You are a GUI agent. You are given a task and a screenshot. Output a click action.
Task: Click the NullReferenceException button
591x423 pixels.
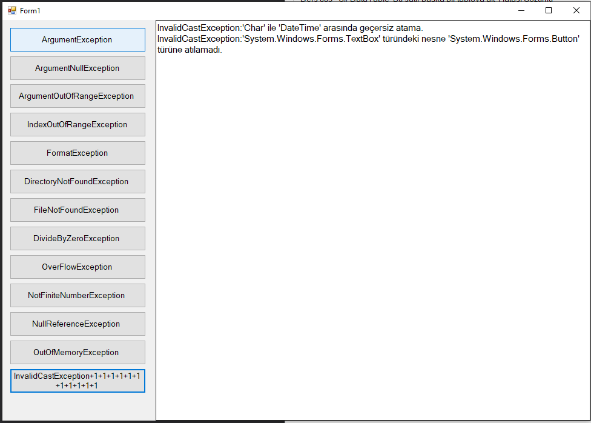point(78,324)
